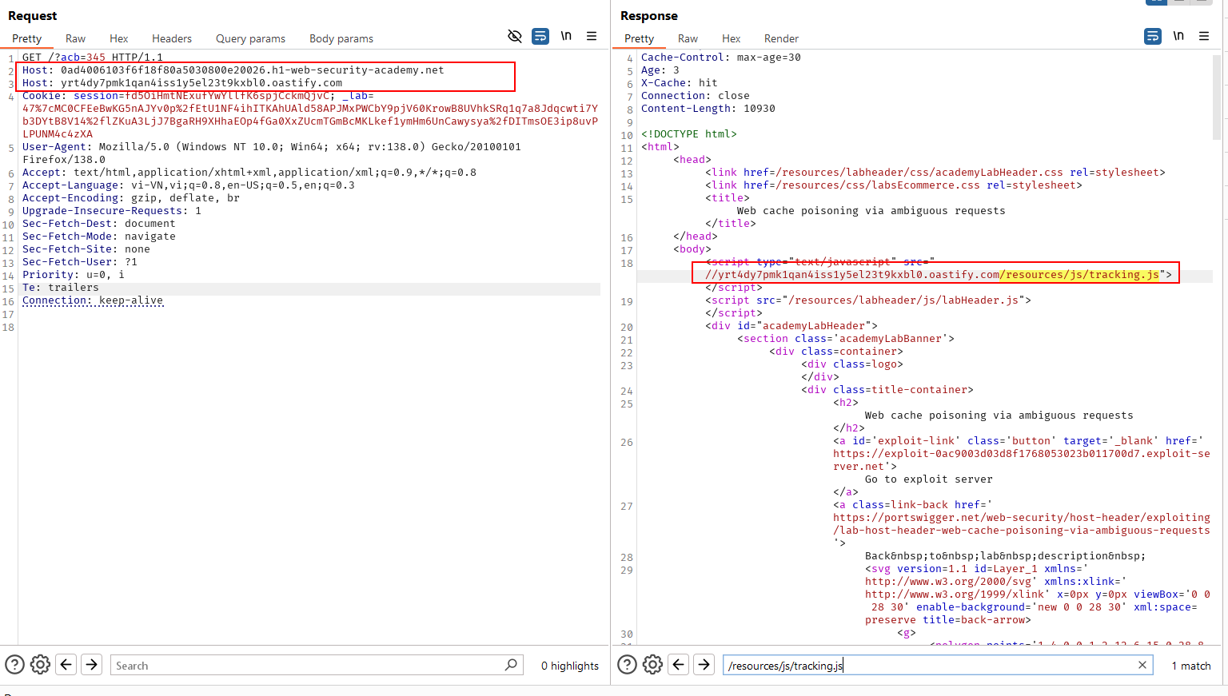Go to next match arrow in Request search
The height and width of the screenshot is (696, 1228).
click(x=92, y=664)
